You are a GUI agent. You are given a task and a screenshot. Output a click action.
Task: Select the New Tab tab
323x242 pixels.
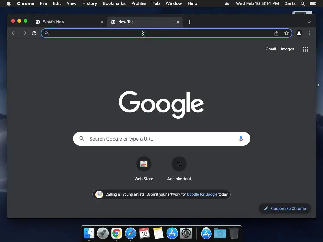pyautogui.click(x=144, y=22)
